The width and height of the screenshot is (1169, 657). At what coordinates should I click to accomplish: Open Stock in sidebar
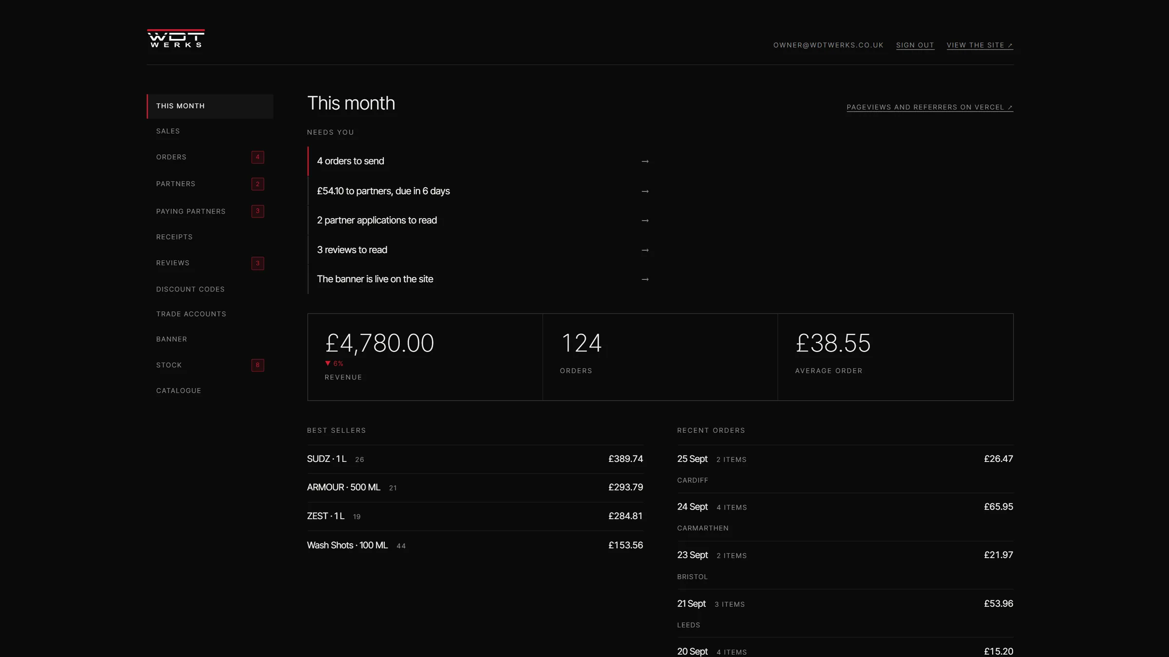210,365
